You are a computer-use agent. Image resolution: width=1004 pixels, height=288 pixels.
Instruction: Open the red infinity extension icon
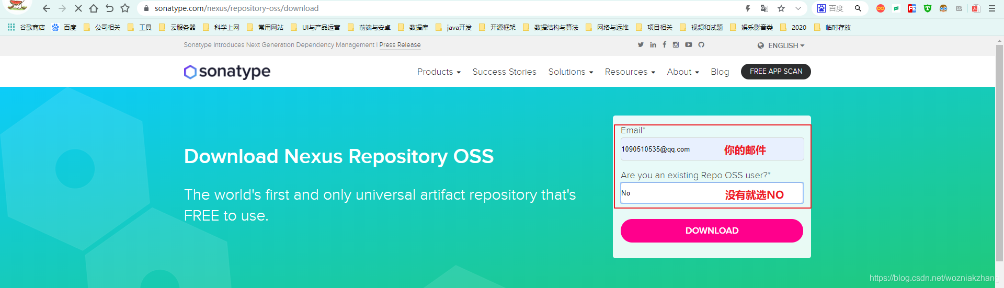tap(881, 8)
